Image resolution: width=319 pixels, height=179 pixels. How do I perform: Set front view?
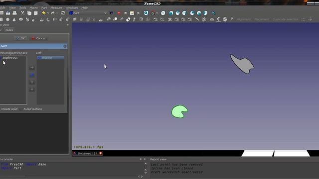click(x=171, y=13)
